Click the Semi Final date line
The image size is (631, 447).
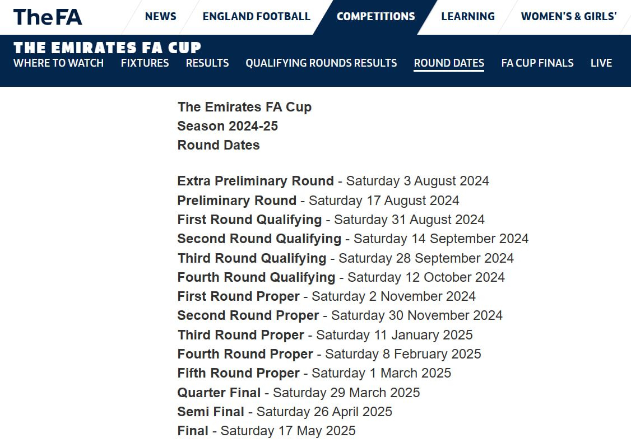click(x=285, y=412)
